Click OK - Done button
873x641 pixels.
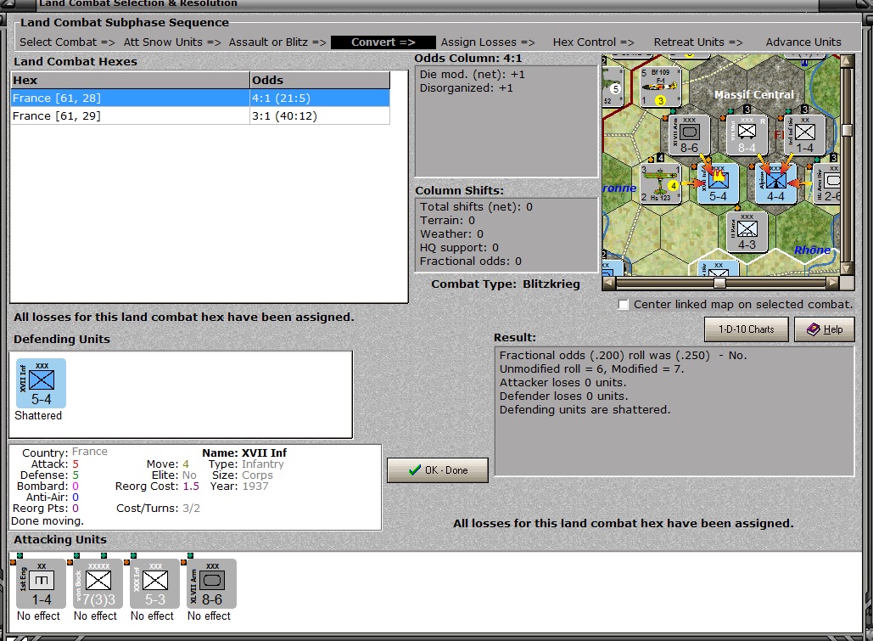click(x=438, y=470)
